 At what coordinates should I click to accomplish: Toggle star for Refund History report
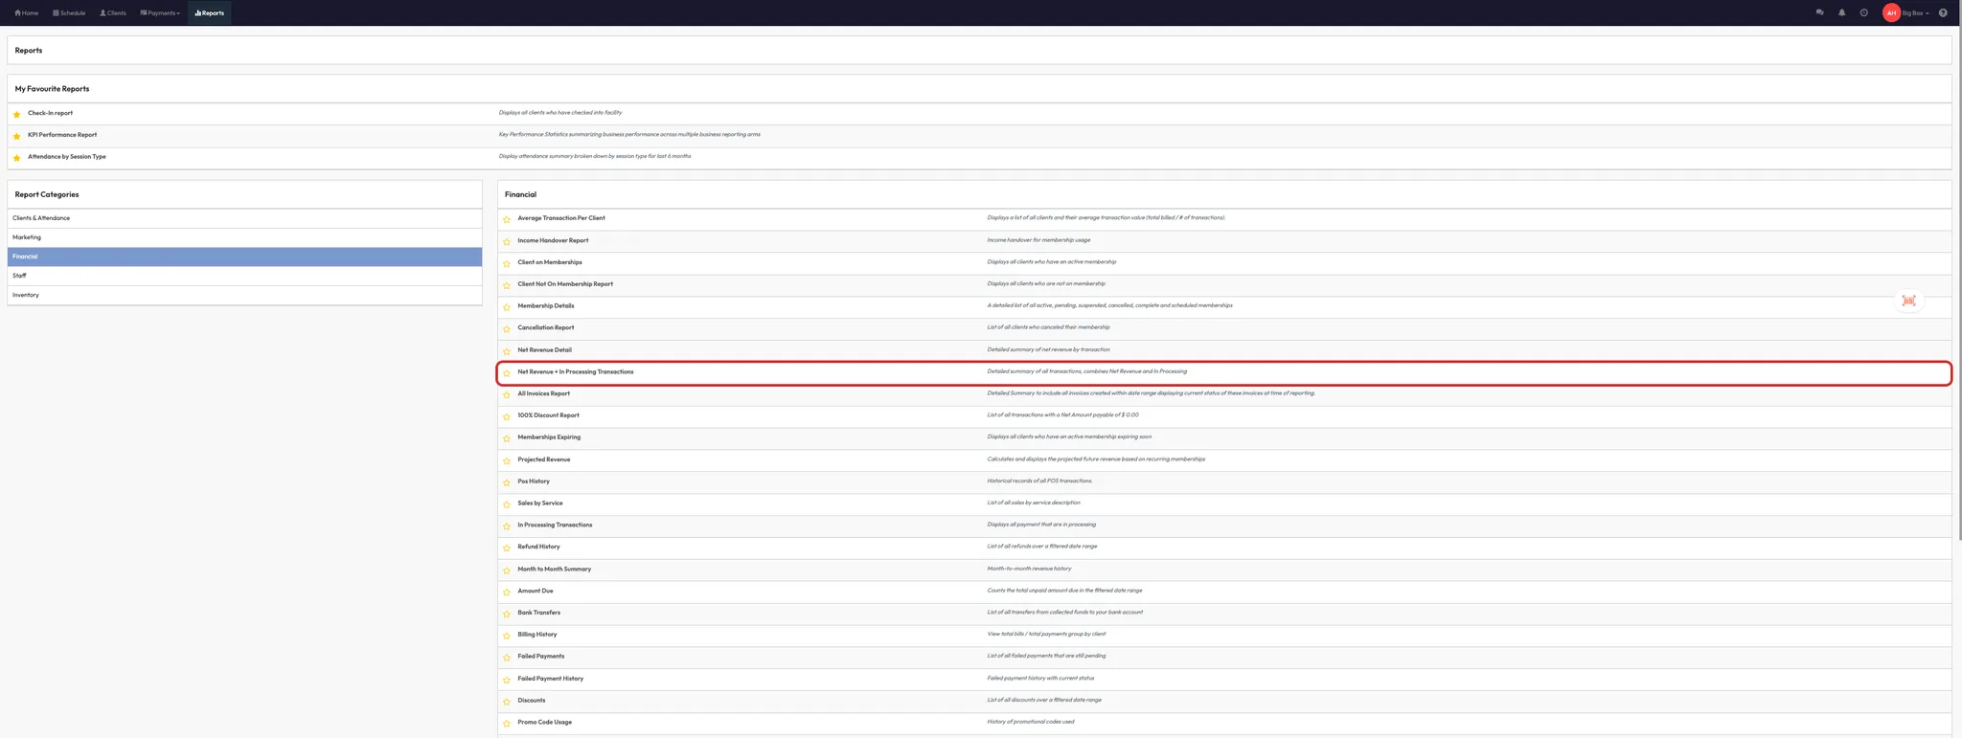507,548
